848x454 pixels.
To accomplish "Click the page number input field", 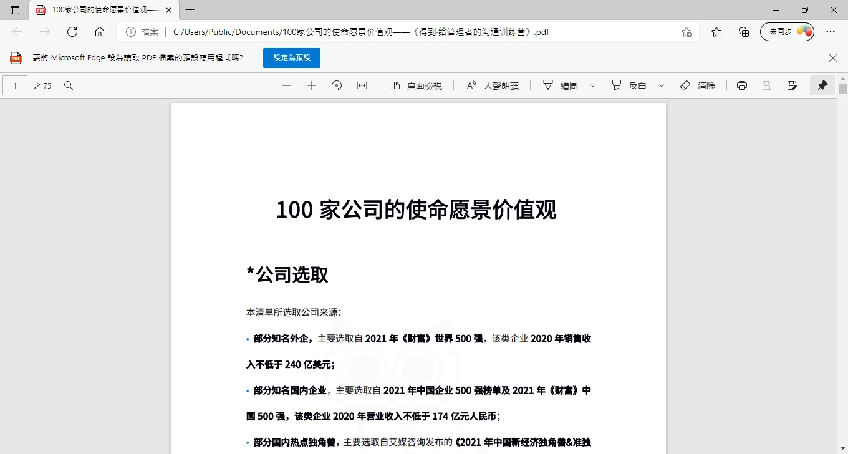I will 15,85.
